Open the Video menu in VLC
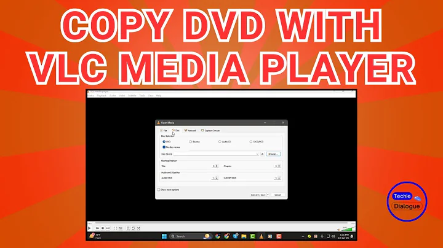Screen dimensions: 443x248 (x=122, y=96)
